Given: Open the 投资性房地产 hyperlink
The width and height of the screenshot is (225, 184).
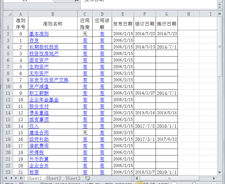Looking at the screenshot, I should 44,54.
